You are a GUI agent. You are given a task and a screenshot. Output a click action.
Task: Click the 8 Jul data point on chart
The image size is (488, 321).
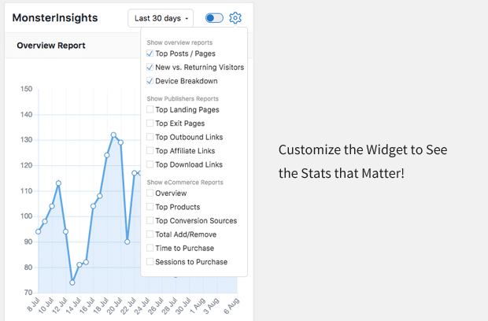coord(39,231)
